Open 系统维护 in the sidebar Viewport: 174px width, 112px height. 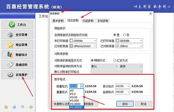pyautogui.click(x=17, y=75)
